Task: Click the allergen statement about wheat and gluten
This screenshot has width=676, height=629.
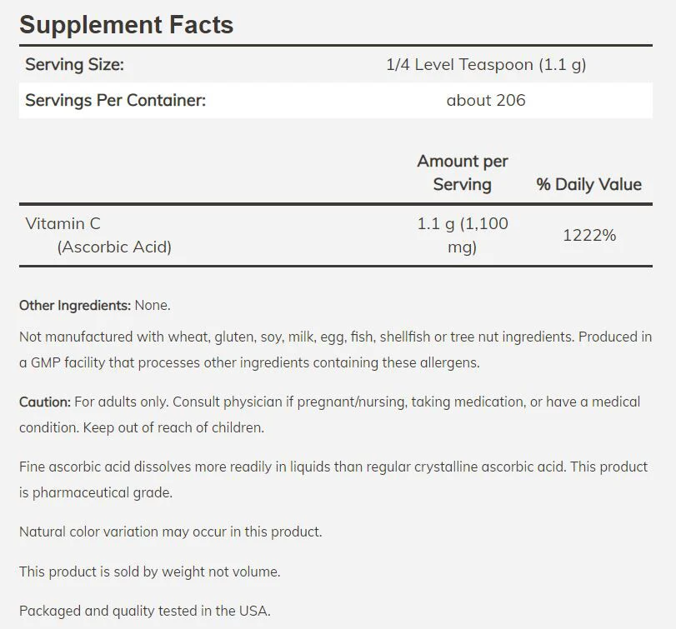Action: [x=297, y=337]
